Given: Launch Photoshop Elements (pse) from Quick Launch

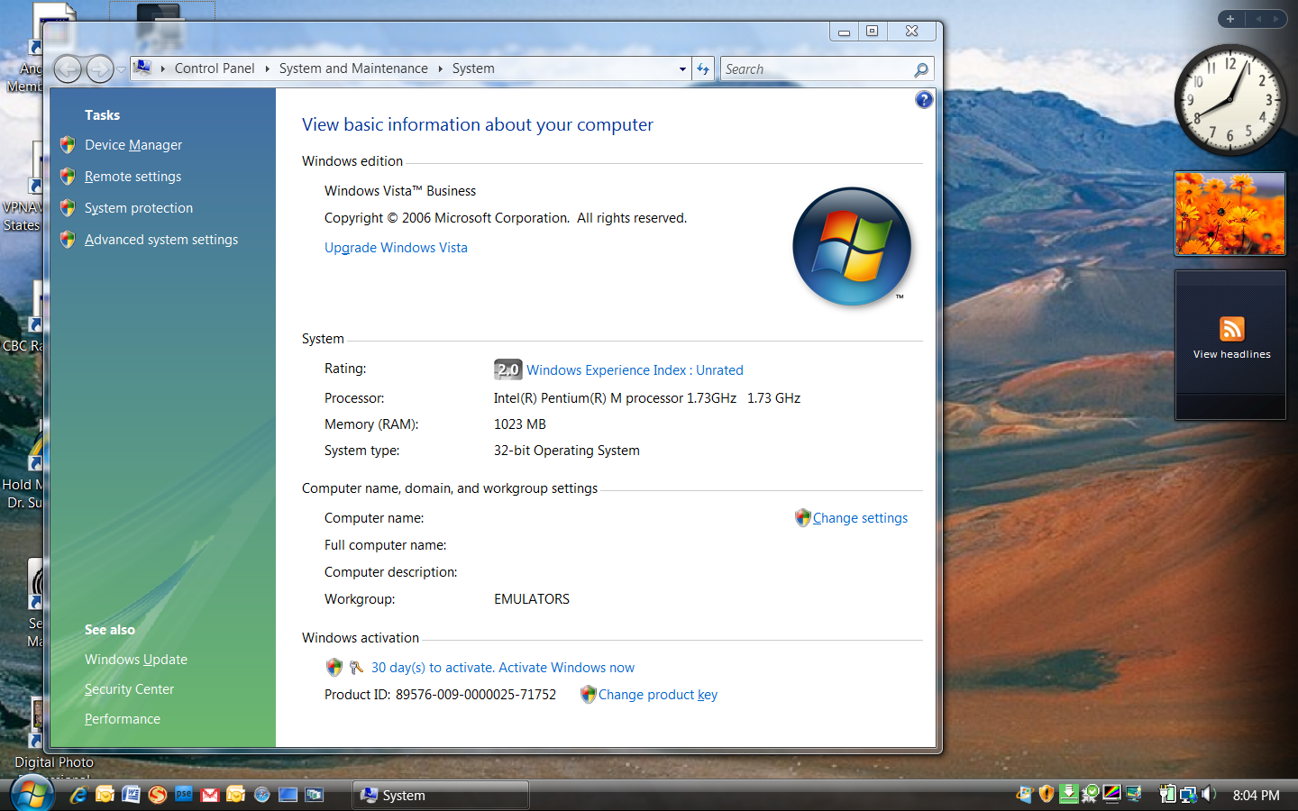Looking at the screenshot, I should tap(184, 794).
